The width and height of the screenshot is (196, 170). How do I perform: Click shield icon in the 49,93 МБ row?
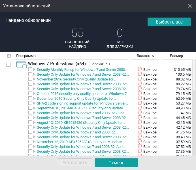click(140, 108)
